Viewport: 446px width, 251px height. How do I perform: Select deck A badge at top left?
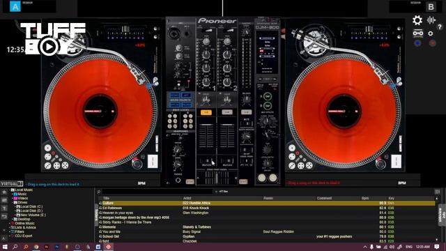(15, 6)
